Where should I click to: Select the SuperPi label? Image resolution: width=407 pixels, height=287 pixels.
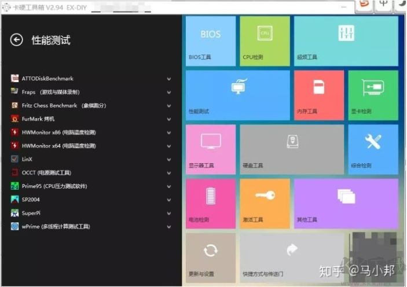tap(31, 213)
